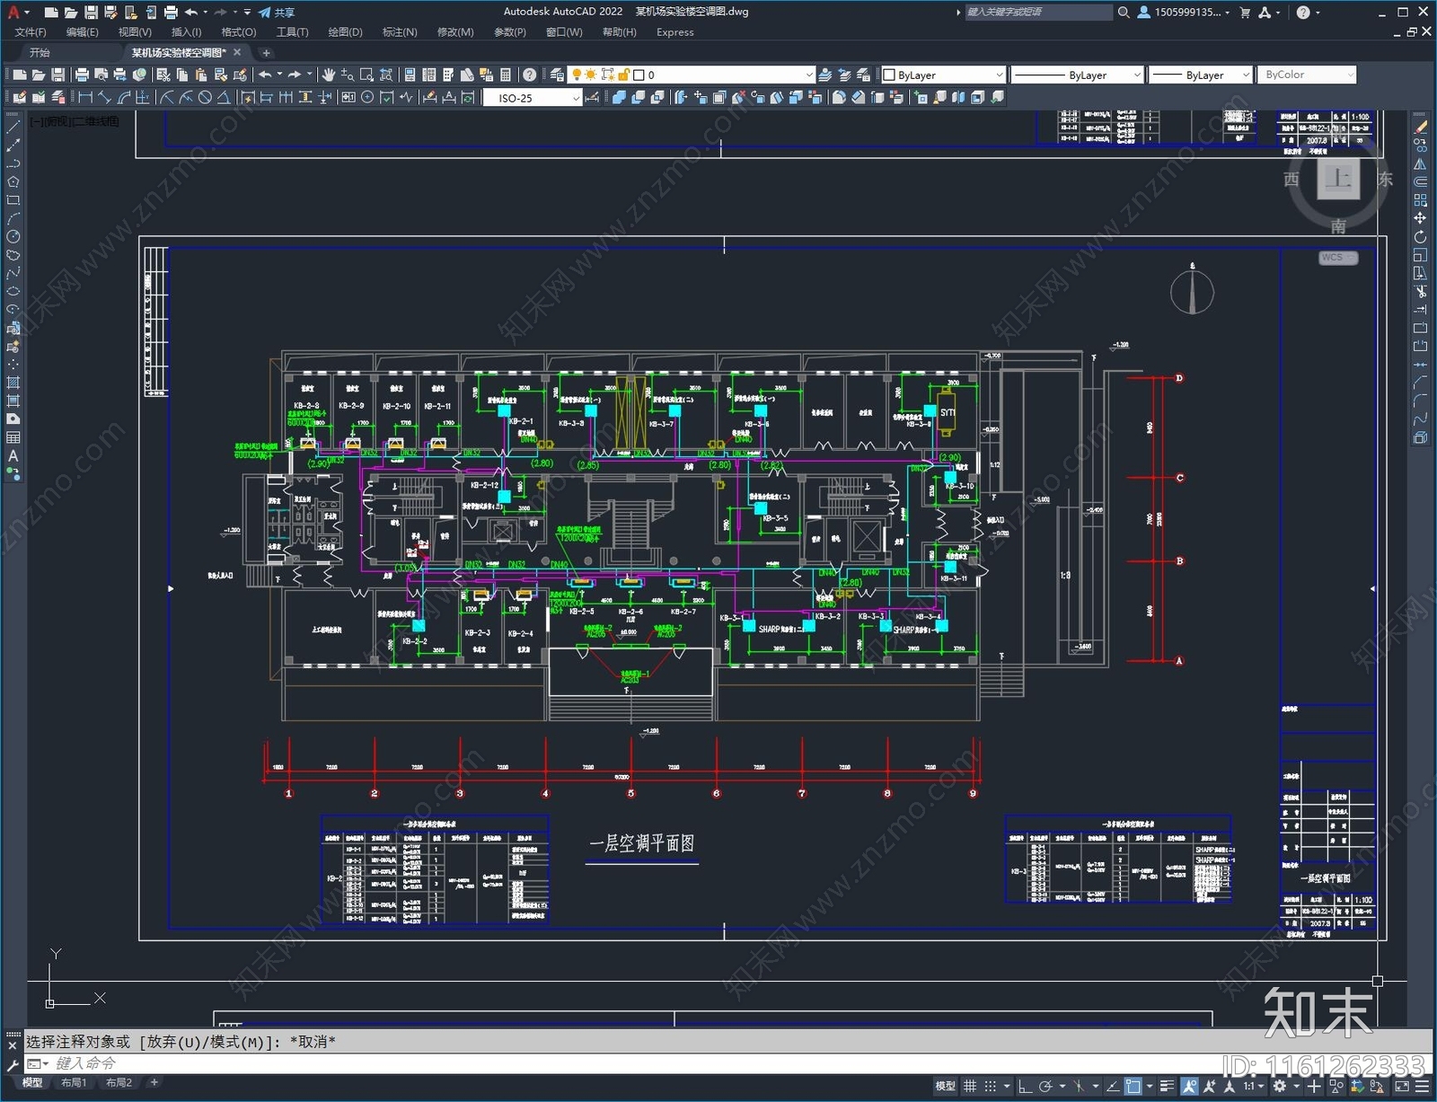Select the Circle draw tool
This screenshot has height=1102, width=1437.
13,236
